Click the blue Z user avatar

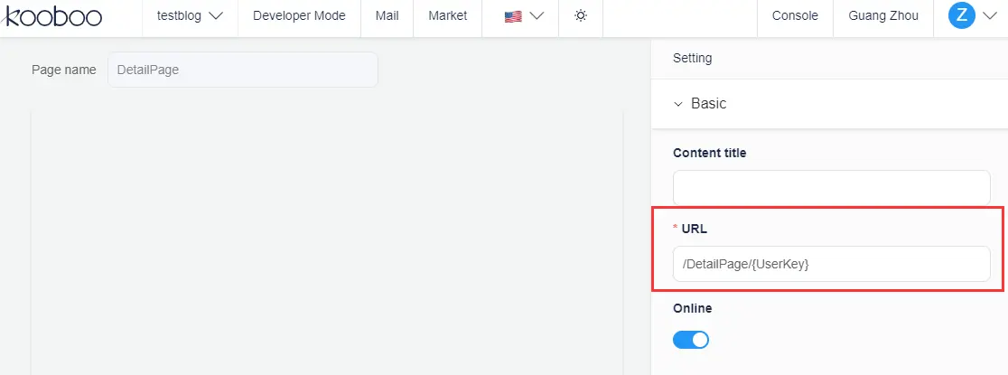pyautogui.click(x=962, y=15)
